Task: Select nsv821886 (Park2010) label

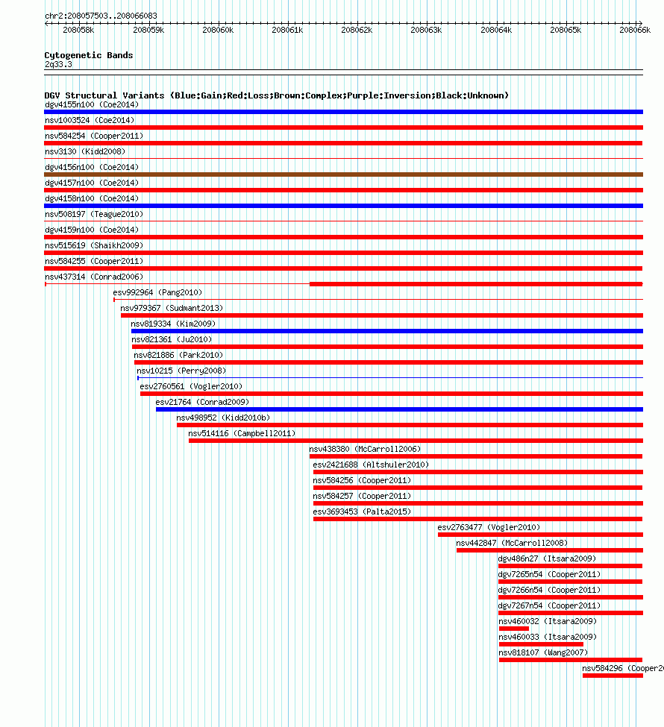Action: (178, 356)
